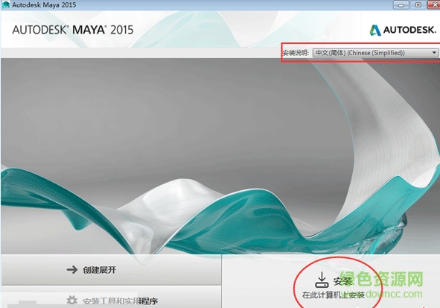
Task: Click the Autodesk logo
Action: [x=403, y=30]
